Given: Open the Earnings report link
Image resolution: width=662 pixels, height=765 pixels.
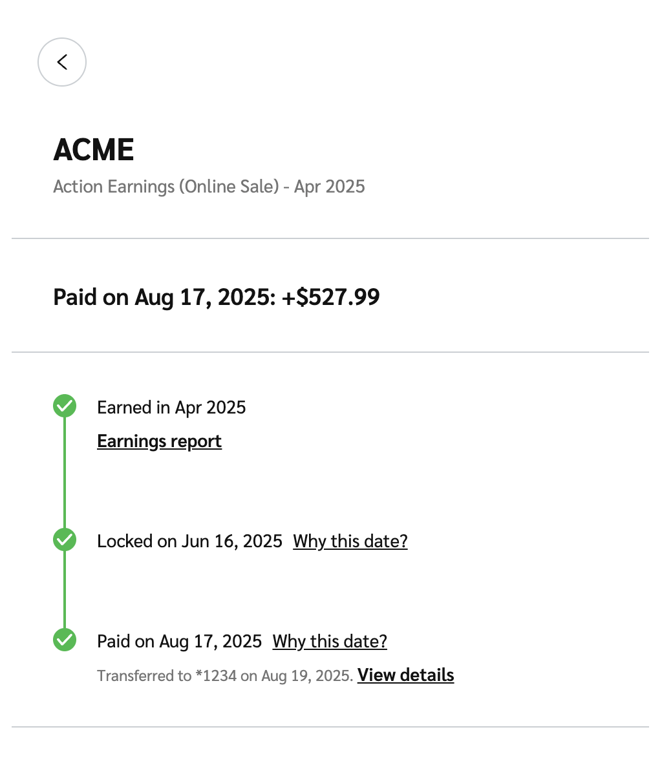Looking at the screenshot, I should coord(159,441).
